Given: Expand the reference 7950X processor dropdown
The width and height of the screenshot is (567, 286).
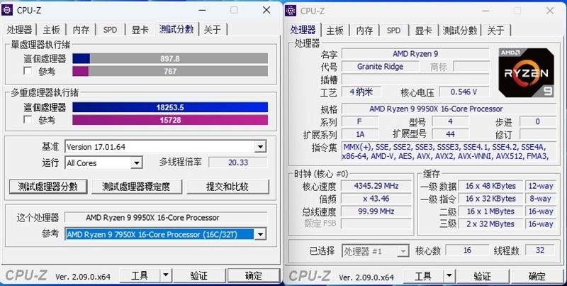Looking at the screenshot, I should [x=260, y=234].
